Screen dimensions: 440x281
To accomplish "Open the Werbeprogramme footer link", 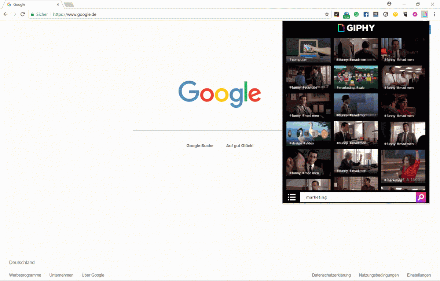I will 25,275.
